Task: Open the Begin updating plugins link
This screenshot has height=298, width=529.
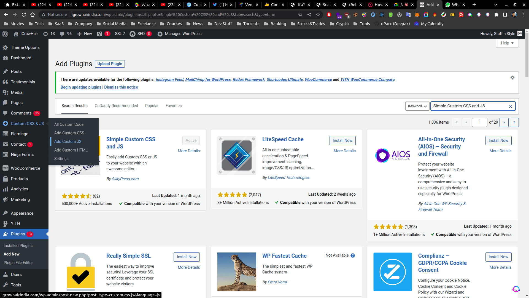Action: click(x=81, y=87)
